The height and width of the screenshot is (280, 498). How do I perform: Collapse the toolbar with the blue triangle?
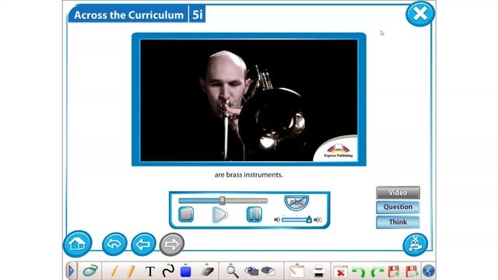pos(71,271)
